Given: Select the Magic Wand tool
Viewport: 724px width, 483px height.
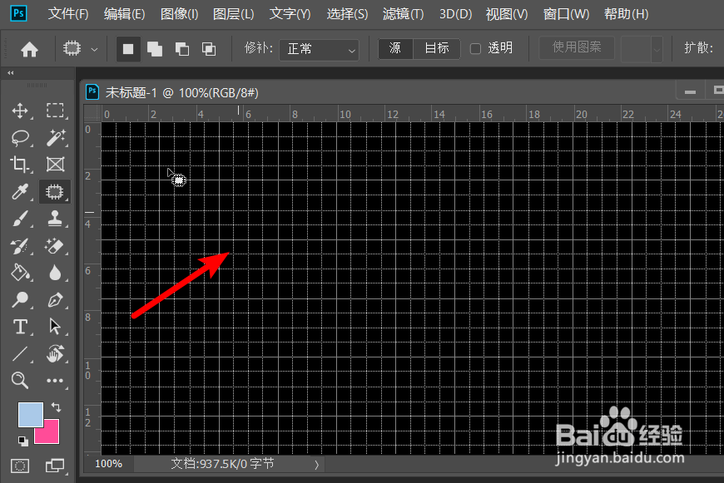Looking at the screenshot, I should [x=55, y=137].
